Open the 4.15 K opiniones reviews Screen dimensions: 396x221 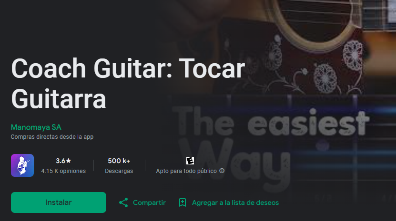(x=63, y=171)
